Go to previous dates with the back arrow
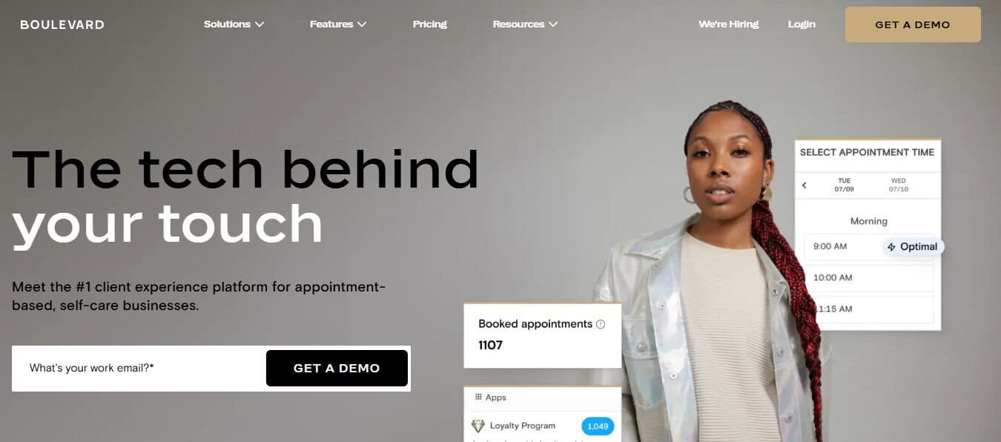Viewport: 1001px width, 442px height. click(805, 185)
